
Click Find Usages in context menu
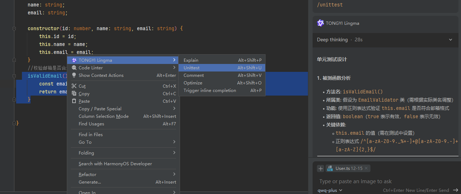[x=91, y=124]
